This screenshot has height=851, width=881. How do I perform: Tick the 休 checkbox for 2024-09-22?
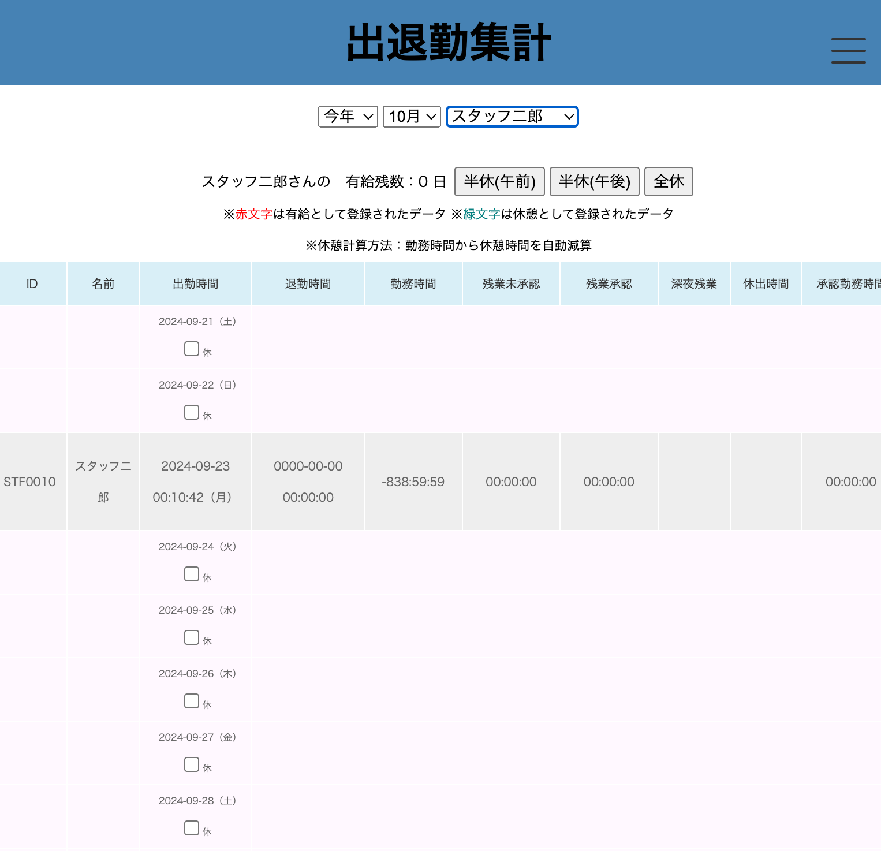pos(192,412)
